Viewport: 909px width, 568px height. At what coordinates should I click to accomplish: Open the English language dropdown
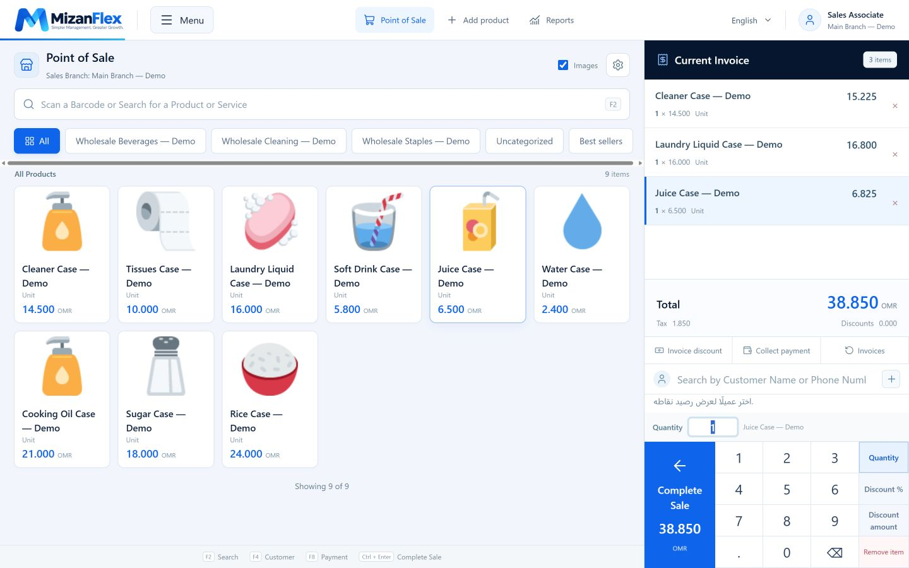tap(751, 20)
